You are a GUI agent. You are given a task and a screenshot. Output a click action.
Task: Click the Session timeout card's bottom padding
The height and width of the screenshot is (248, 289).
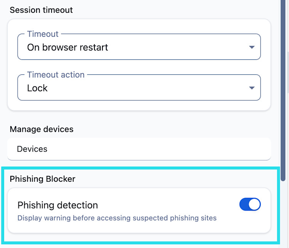(x=139, y=105)
